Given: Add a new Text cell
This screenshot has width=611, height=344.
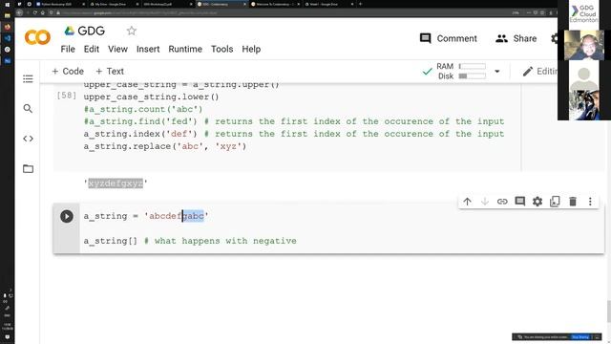Looking at the screenshot, I should [x=110, y=72].
